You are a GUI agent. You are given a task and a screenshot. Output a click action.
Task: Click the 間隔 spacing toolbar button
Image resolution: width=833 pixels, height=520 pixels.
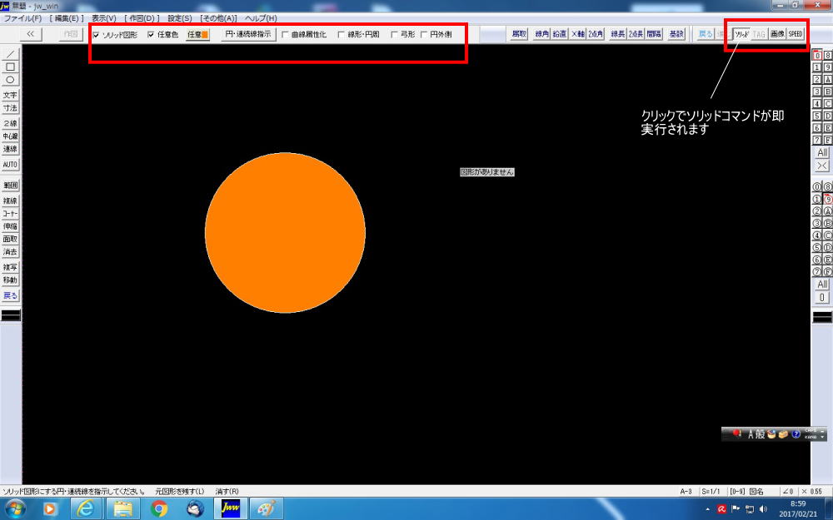(654, 34)
